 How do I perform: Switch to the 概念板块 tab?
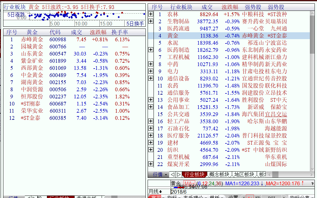(x=219, y=174)
